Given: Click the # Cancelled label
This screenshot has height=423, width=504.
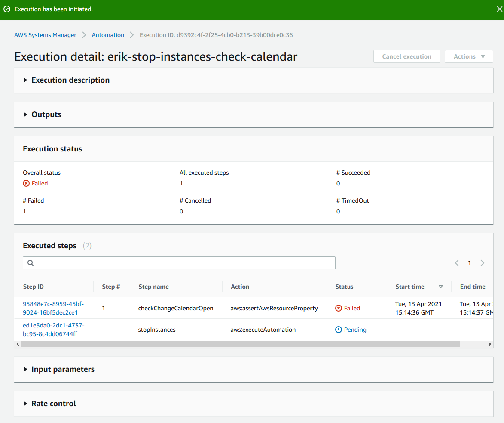Looking at the screenshot, I should 195,201.
